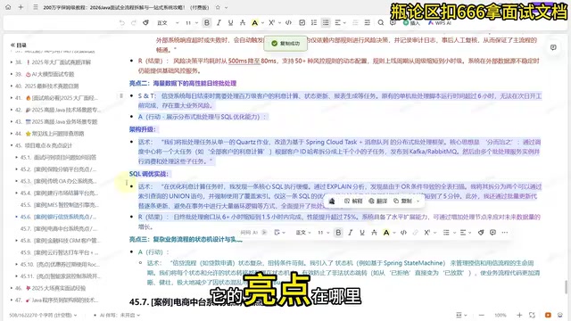The width and height of the screenshot is (571, 321).
Task: Open the hamburger menu beside document title
Action: pyautogui.click(x=36, y=7)
